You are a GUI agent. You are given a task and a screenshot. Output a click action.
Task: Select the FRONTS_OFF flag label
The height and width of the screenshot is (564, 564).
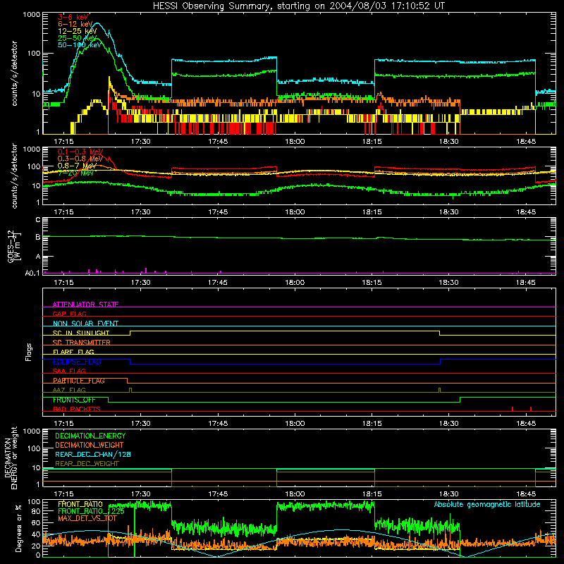[74, 400]
